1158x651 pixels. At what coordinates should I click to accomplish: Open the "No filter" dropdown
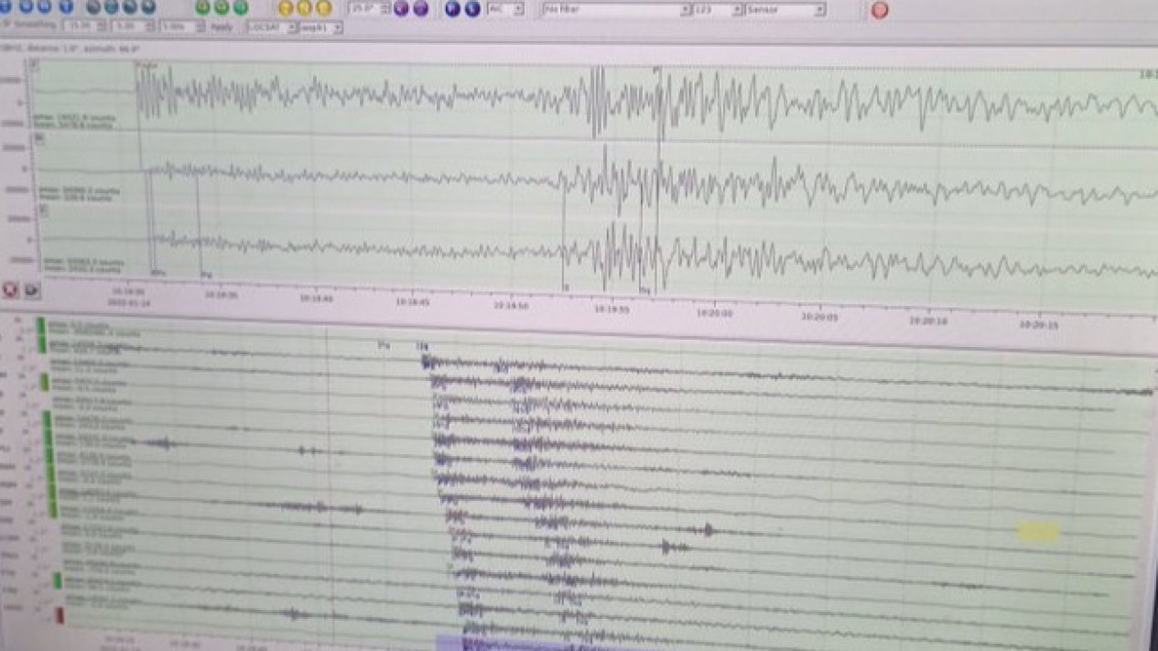616,10
